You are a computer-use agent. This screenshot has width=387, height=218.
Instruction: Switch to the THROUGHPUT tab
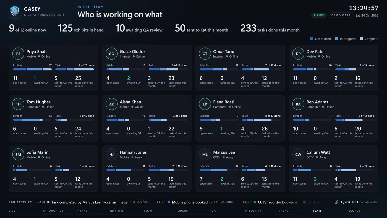(58, 211)
